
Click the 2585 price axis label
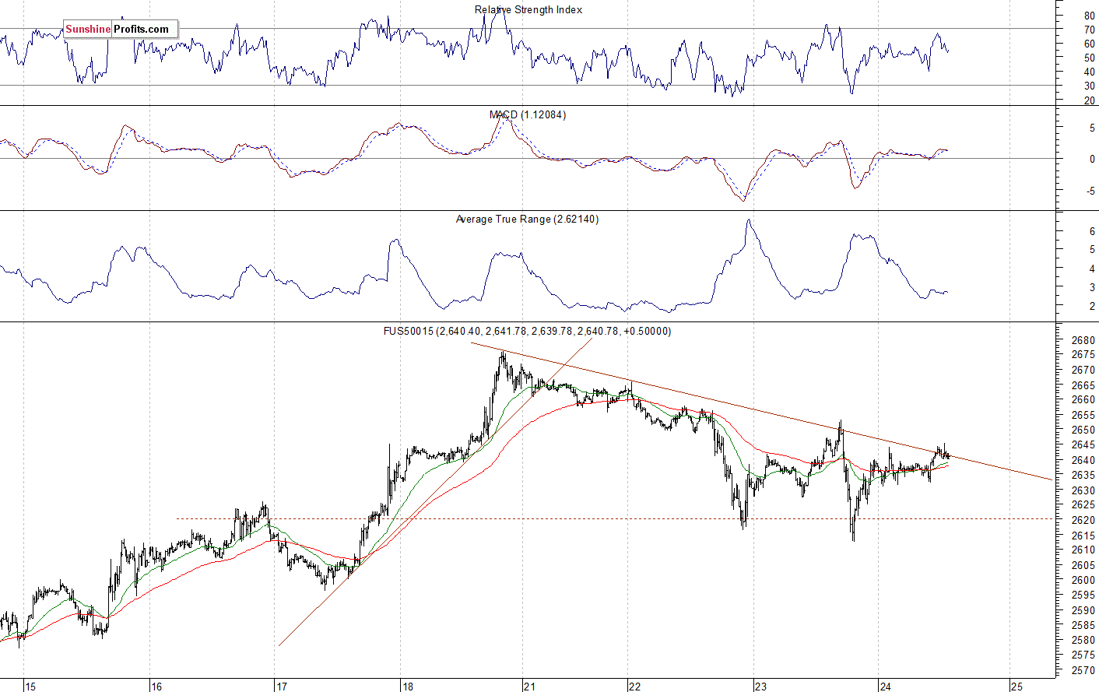pyautogui.click(x=1083, y=626)
